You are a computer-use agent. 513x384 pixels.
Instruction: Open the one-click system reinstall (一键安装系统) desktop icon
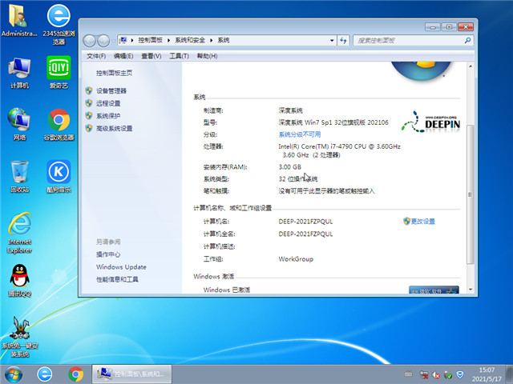pos(19,336)
